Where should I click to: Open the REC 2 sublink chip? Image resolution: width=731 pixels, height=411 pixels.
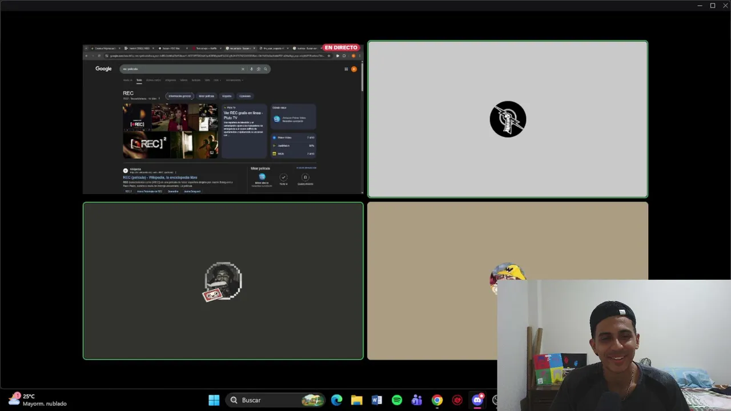128,191
